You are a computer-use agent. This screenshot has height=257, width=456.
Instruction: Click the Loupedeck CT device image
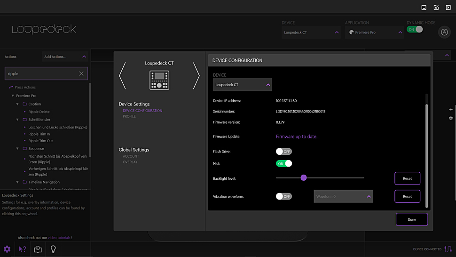159,80
